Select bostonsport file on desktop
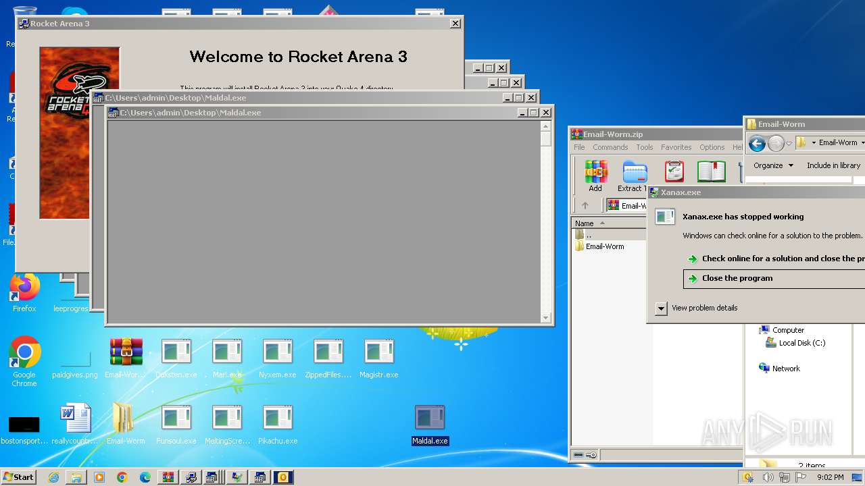Viewport: 865px width, 486px height. point(24,430)
